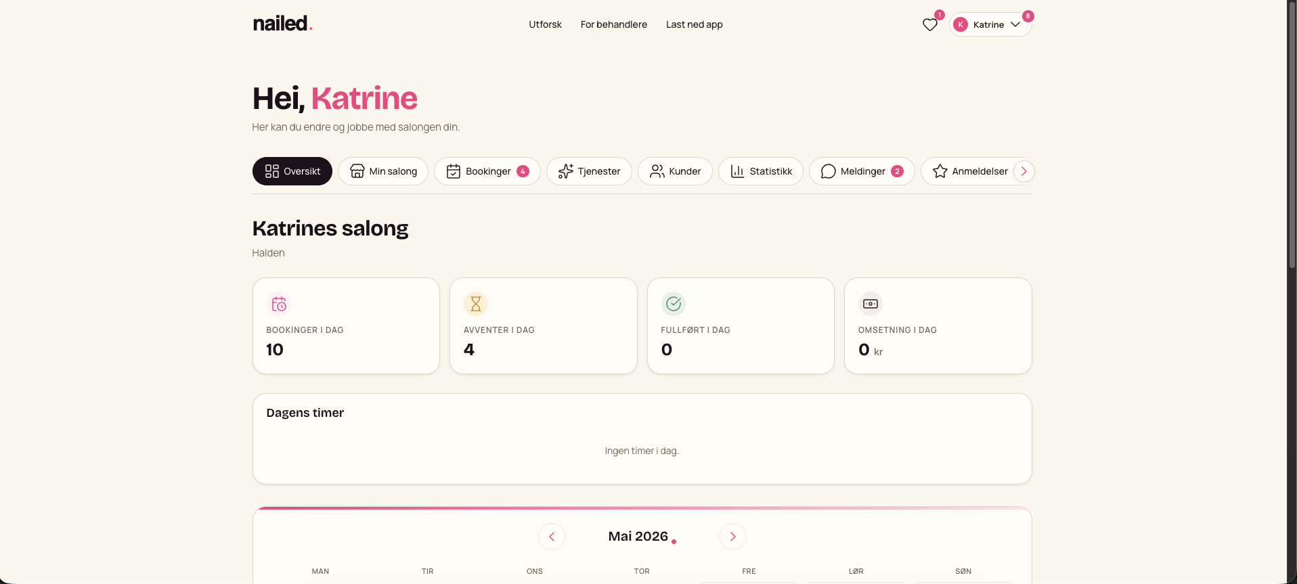Viewport: 1297px width, 584px height.
Task: Go to next month in calendar
Action: [733, 537]
